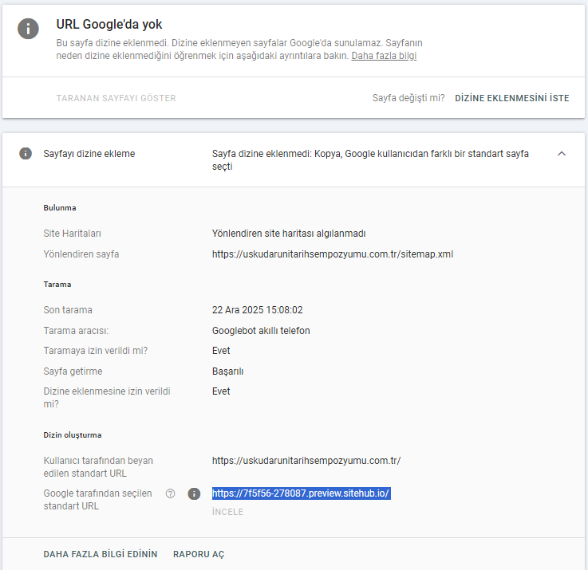The height and width of the screenshot is (570, 588).
Task: Click the info icon beside URL Google'da yok
Action: pyautogui.click(x=29, y=28)
